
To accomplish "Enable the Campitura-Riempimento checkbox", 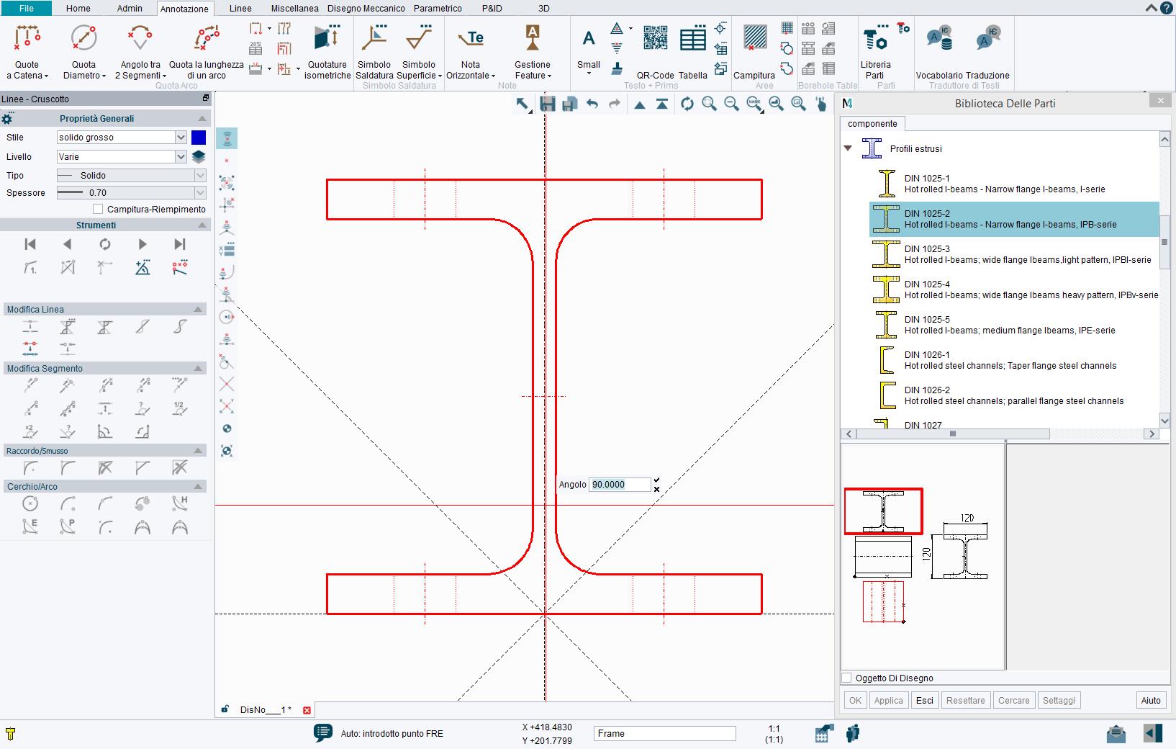I will pos(98,209).
